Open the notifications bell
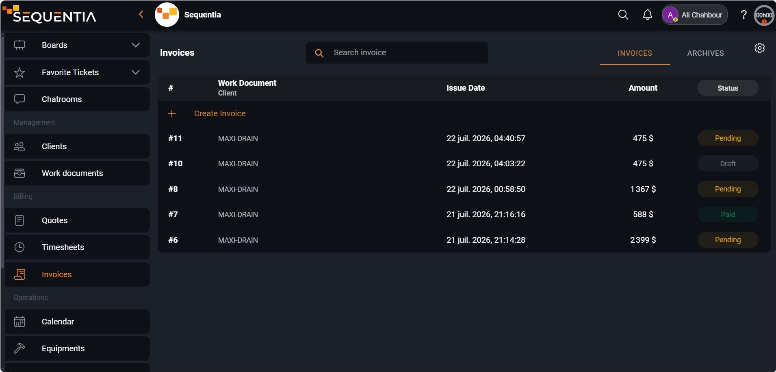The height and width of the screenshot is (372, 776). (x=648, y=15)
